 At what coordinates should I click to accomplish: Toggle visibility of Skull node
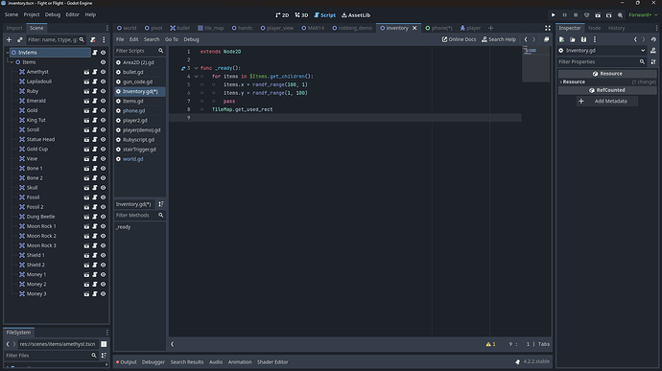point(103,188)
